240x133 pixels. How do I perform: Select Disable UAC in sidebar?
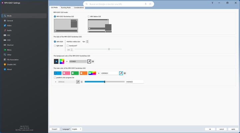[24, 65]
